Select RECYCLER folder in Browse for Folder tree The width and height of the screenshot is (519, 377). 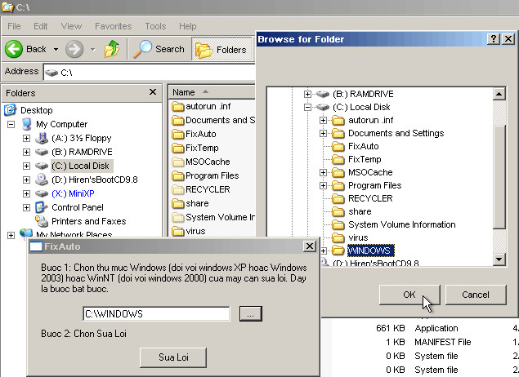click(x=370, y=198)
